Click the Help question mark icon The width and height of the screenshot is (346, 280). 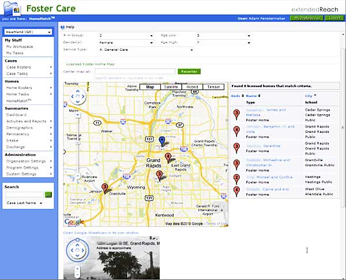(x=62, y=27)
